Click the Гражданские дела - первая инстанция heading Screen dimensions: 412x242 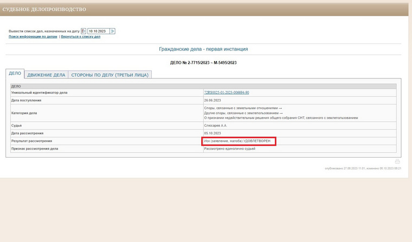(203, 49)
